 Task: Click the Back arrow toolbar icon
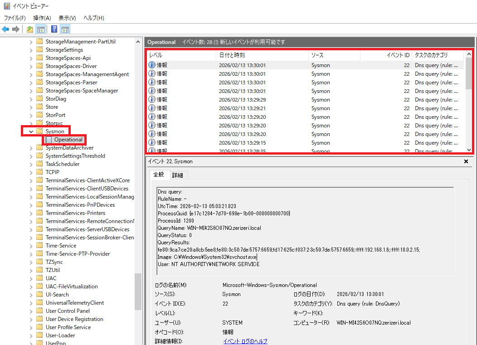(x=5, y=29)
